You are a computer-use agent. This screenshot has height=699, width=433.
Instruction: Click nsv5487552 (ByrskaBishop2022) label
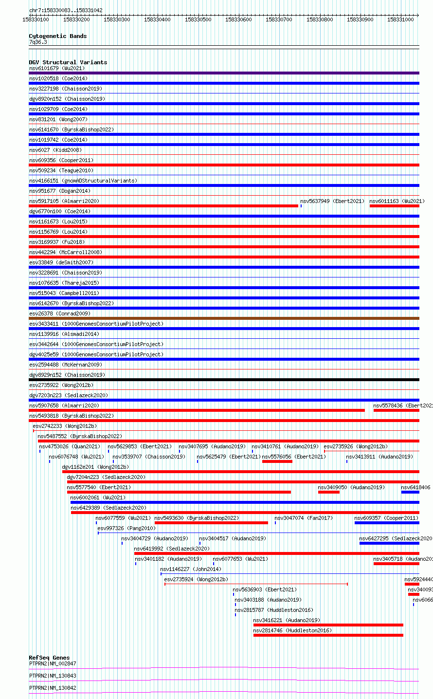click(80, 436)
